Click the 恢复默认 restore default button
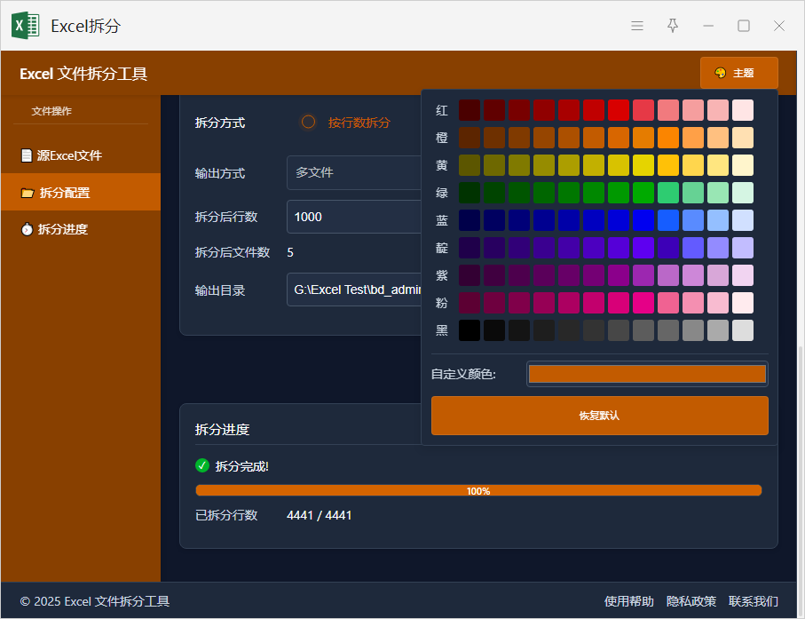The height and width of the screenshot is (619, 805). tap(600, 416)
